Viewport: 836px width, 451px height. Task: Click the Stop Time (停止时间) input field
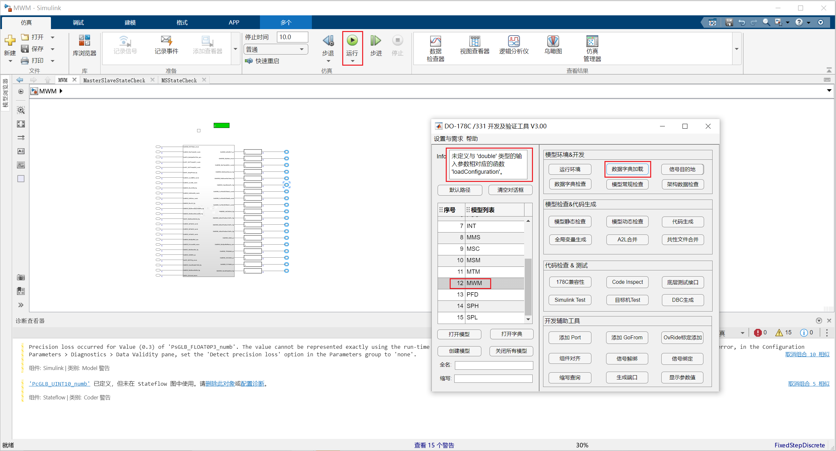292,37
